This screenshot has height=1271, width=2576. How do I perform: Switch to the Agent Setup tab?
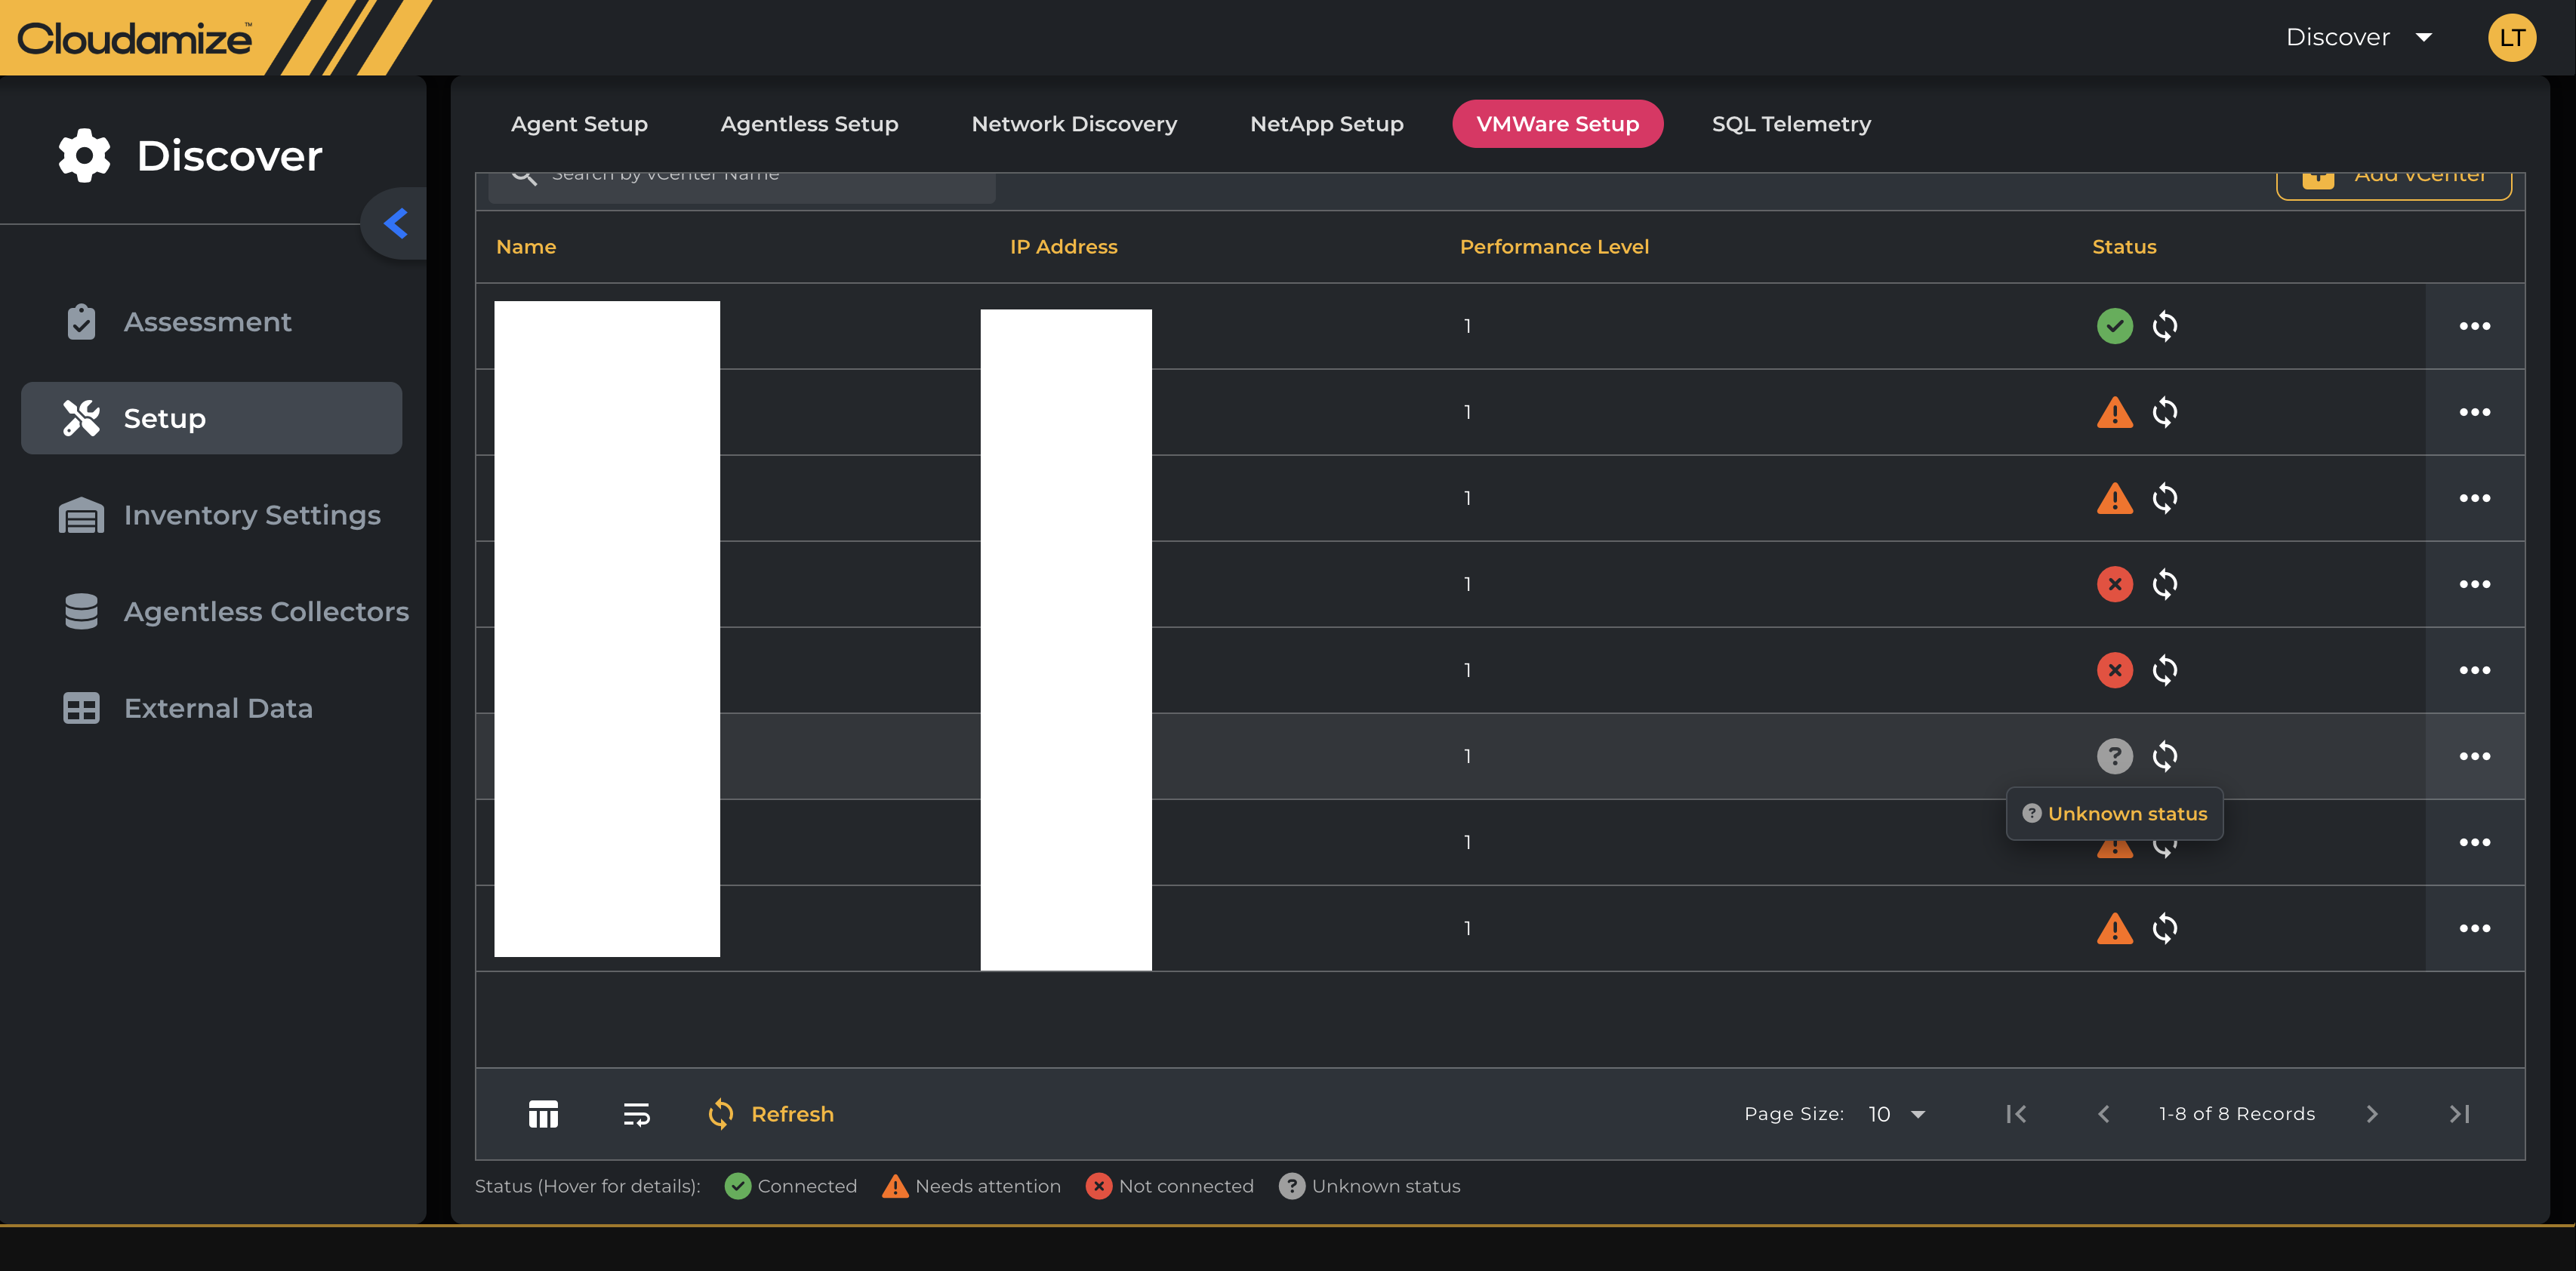(x=579, y=124)
